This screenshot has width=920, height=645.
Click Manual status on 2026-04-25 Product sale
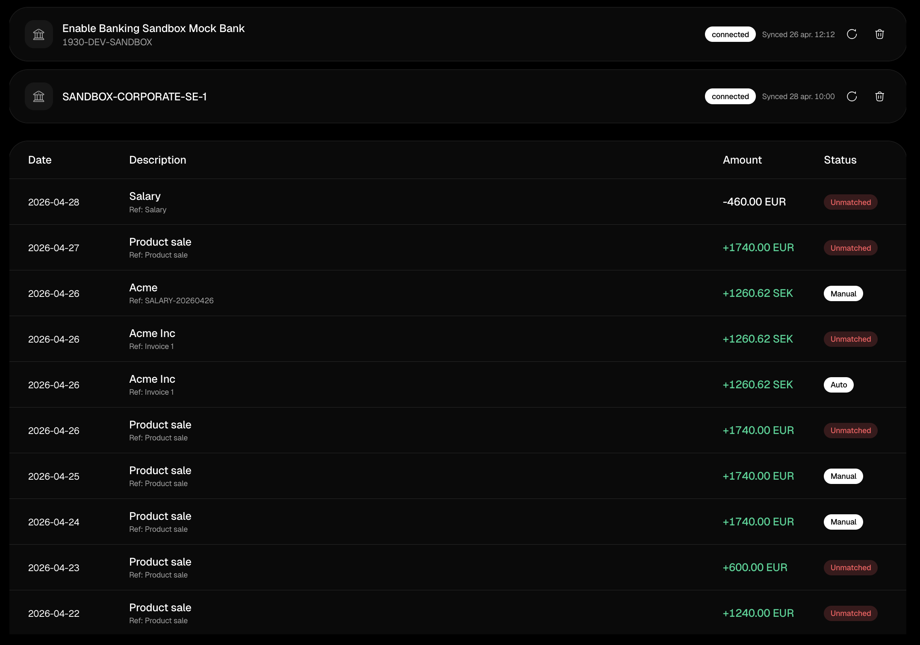click(x=843, y=476)
